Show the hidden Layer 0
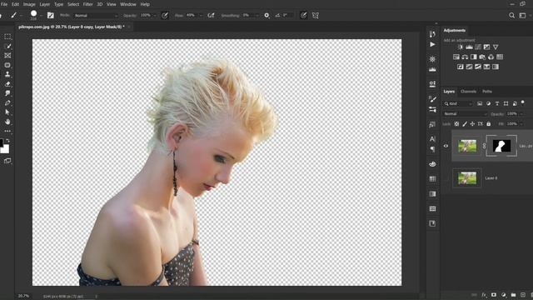The image size is (533, 300). [446, 177]
